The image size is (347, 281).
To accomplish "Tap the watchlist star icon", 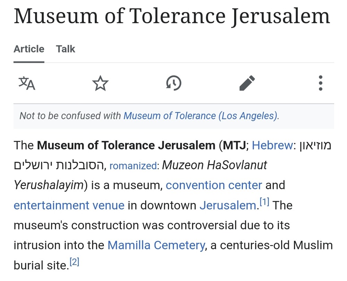I will (100, 84).
